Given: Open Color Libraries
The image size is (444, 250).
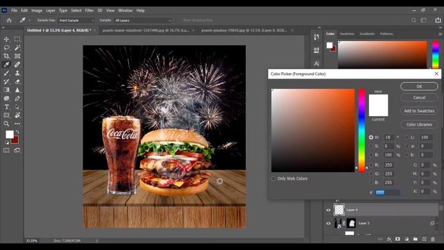Looking at the screenshot, I should (419, 124).
